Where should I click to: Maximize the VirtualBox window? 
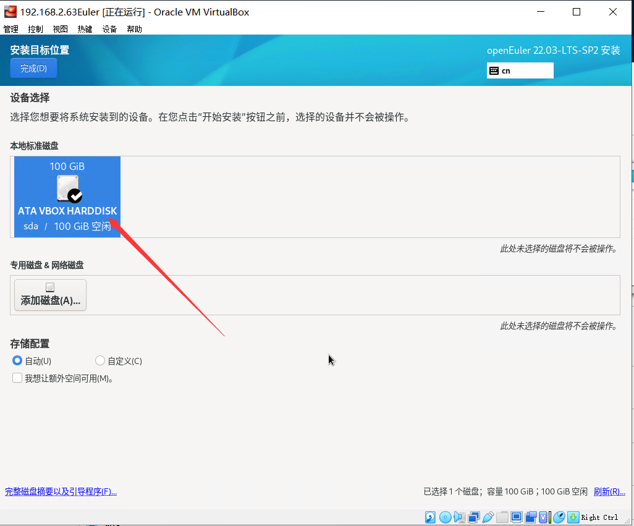pyautogui.click(x=577, y=12)
